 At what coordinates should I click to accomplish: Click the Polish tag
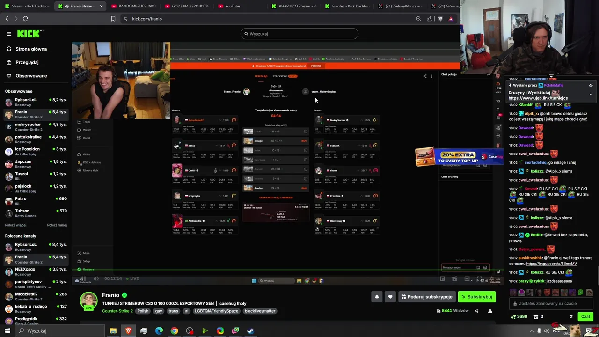tap(143, 311)
